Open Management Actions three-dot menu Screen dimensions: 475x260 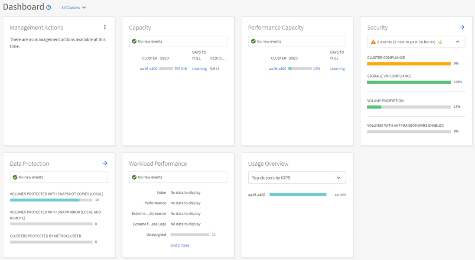coord(105,27)
